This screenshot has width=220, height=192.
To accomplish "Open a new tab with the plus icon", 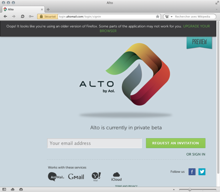I will pos(48,10).
